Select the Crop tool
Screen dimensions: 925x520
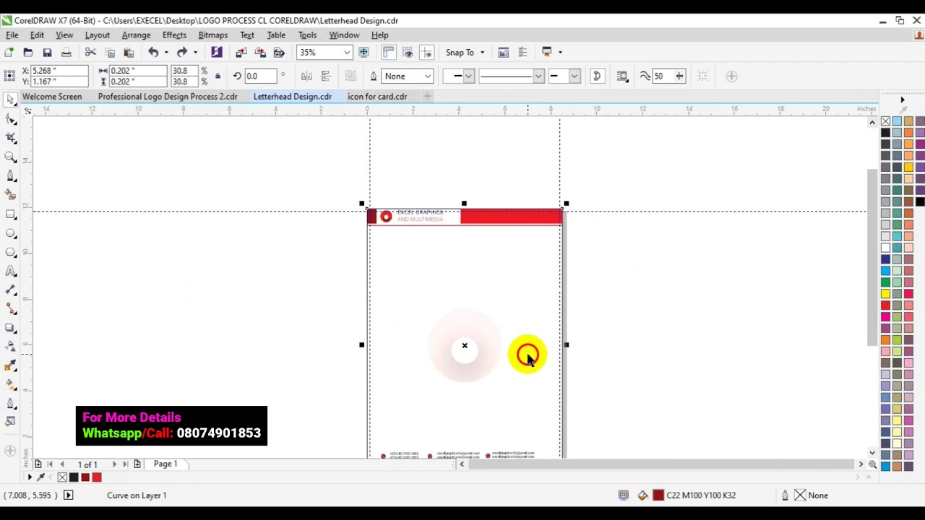[x=11, y=138]
